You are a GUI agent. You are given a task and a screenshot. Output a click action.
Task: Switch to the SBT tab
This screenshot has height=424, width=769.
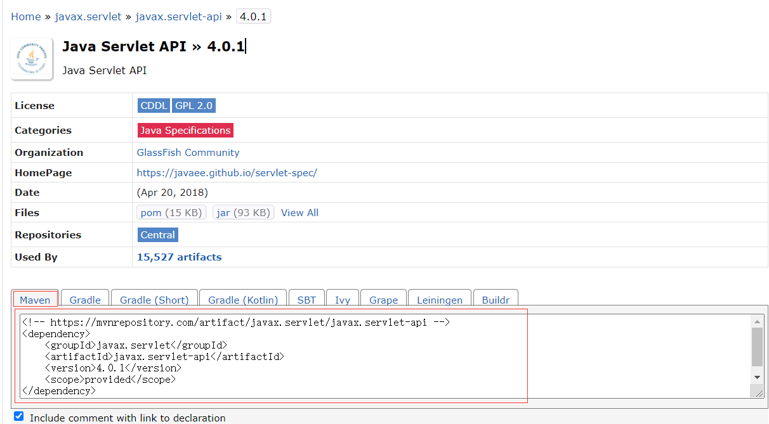pyautogui.click(x=306, y=299)
